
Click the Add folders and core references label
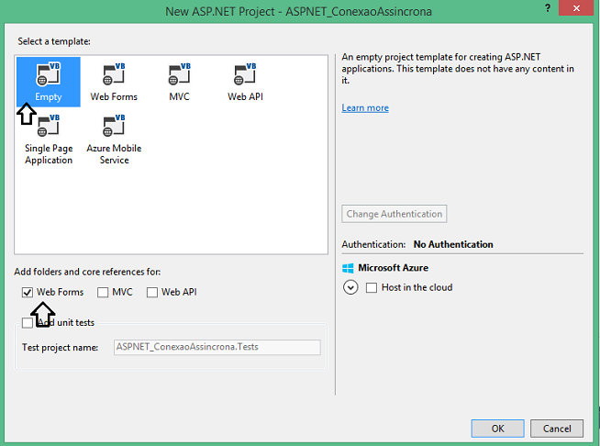point(87,272)
